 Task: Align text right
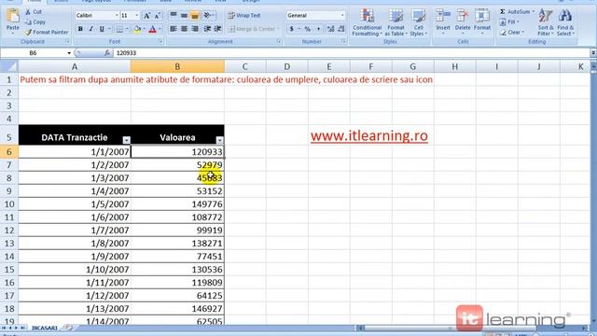pyautogui.click(x=195, y=29)
